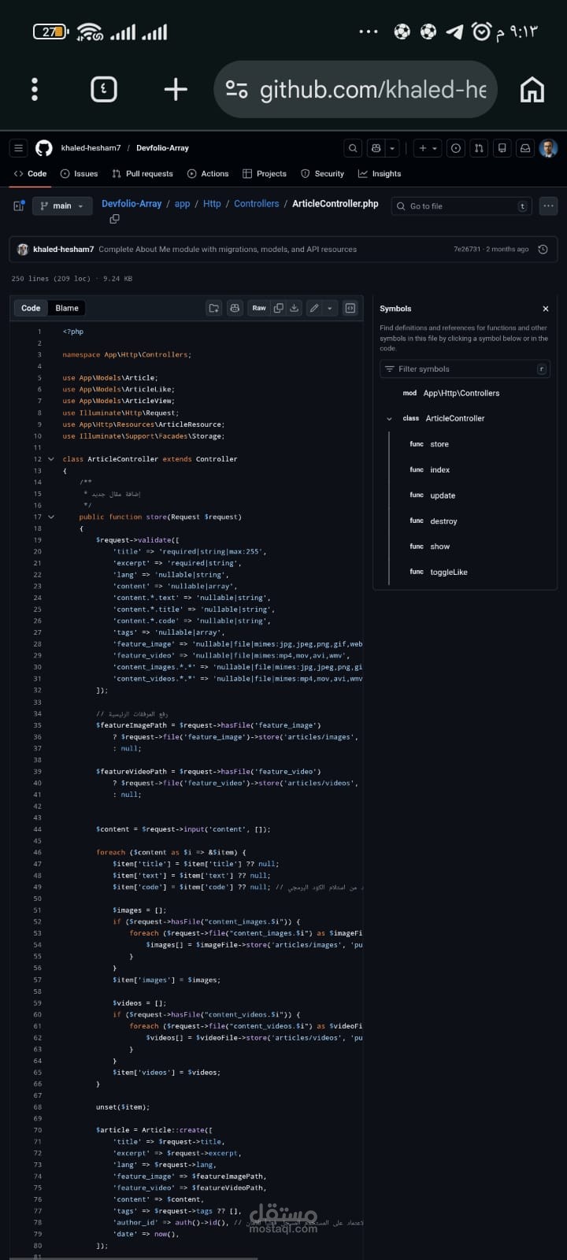Toggle the file tree side panel

[x=19, y=206]
